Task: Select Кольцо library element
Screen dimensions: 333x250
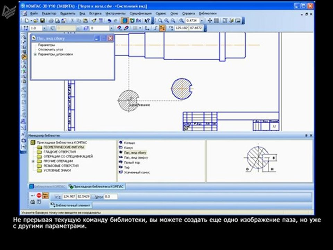Action: 129,143
